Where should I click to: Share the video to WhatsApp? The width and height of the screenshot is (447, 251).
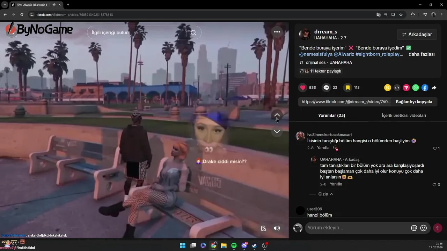coord(416,88)
